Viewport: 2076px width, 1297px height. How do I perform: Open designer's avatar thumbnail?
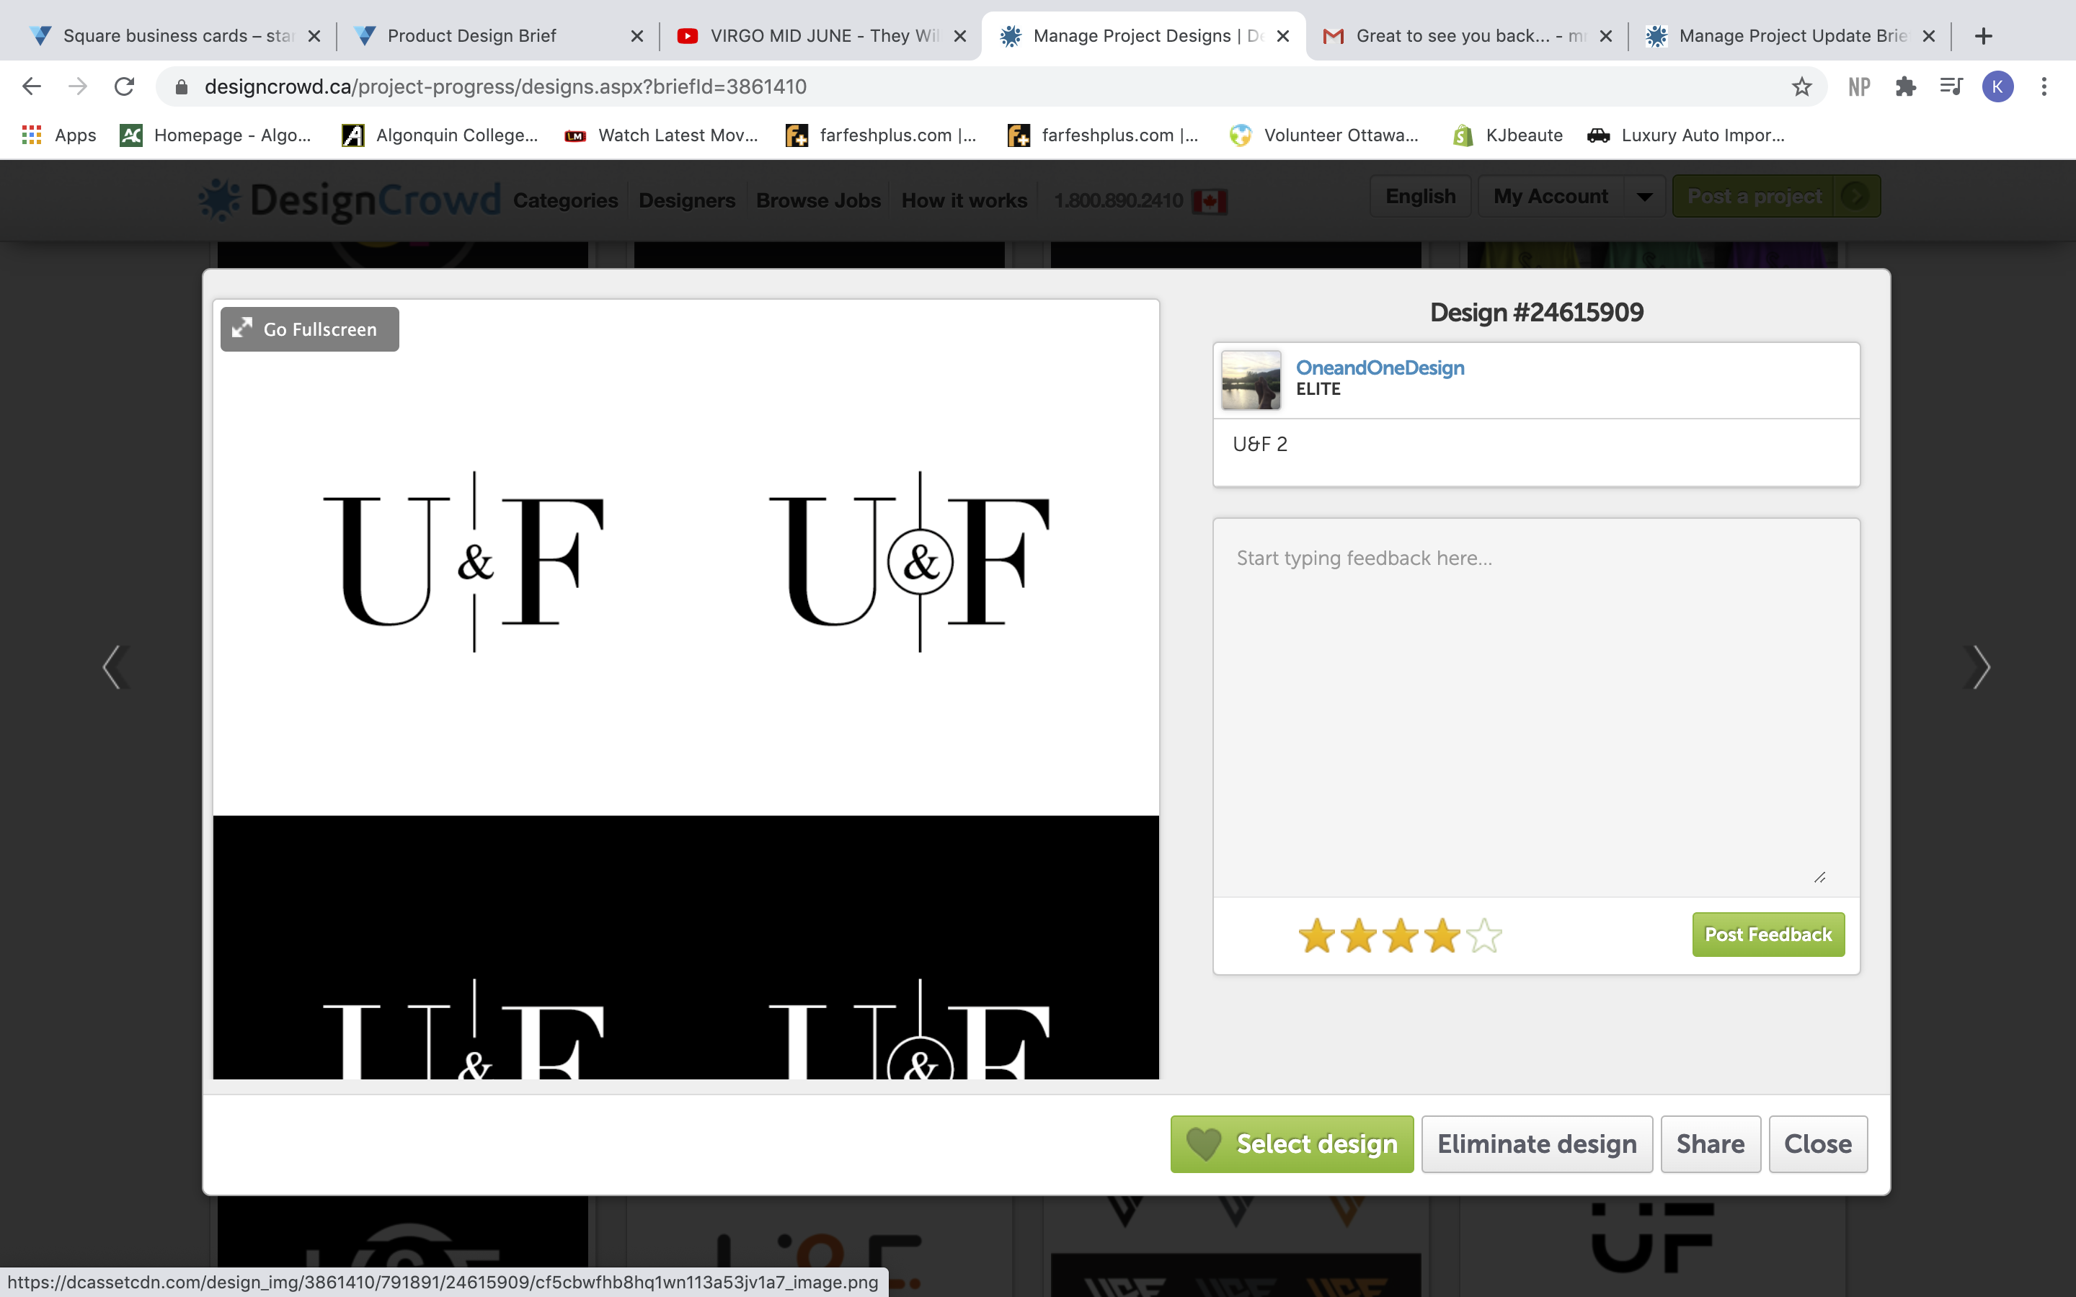(x=1250, y=380)
